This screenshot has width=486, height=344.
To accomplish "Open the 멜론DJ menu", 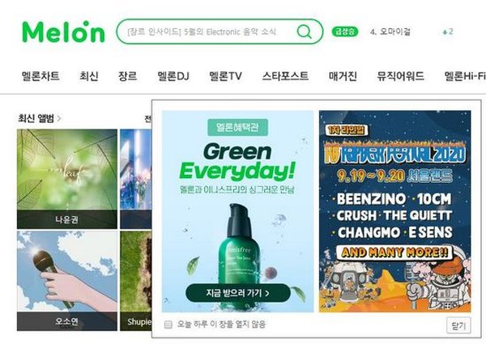I will point(173,76).
